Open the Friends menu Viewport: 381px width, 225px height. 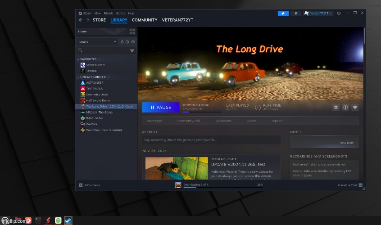click(x=109, y=13)
